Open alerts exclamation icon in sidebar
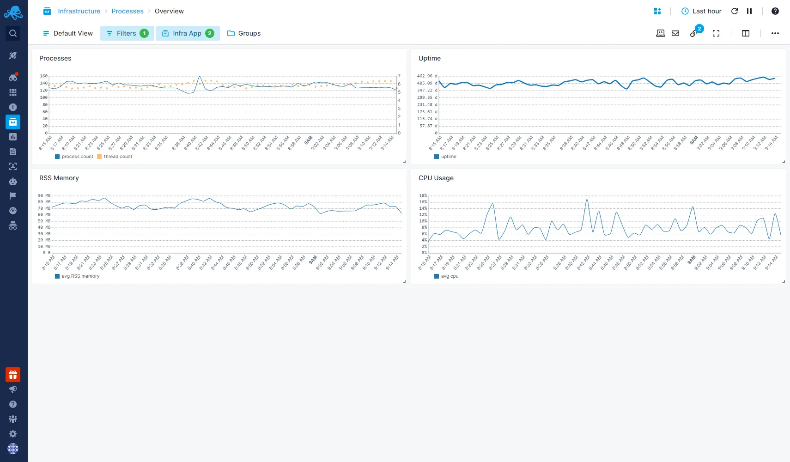The height and width of the screenshot is (462, 790). point(13,107)
